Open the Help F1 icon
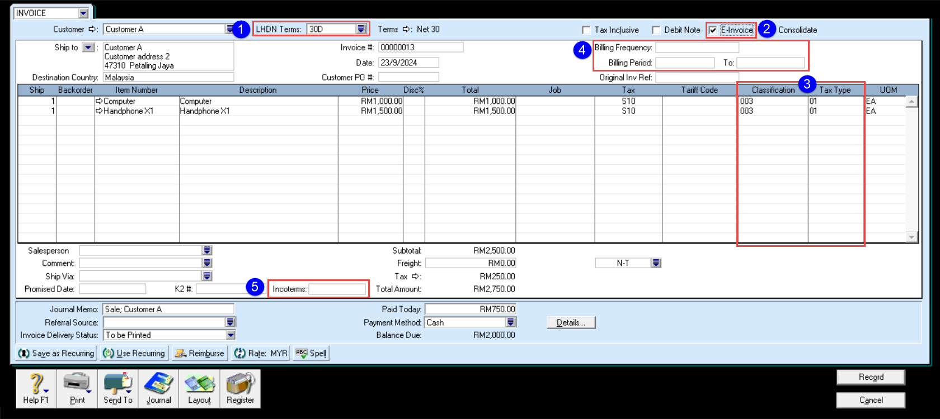This screenshot has height=419, width=940. (x=36, y=388)
